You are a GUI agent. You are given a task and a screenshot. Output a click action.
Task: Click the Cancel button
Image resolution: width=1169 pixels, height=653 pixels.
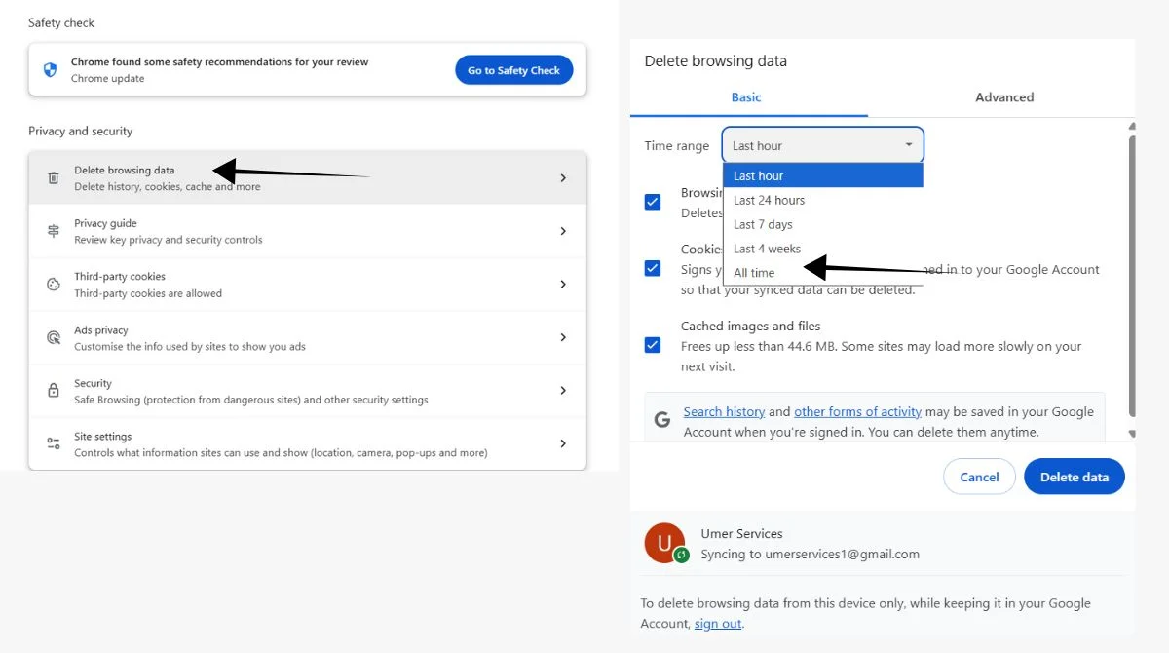[x=979, y=477]
